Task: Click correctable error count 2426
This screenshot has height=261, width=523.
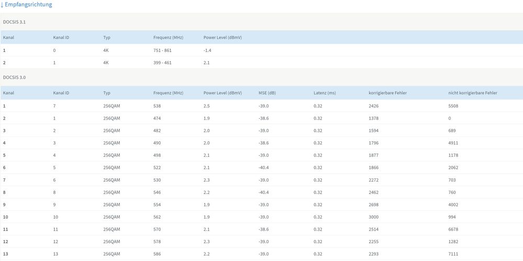Action: tap(374, 106)
